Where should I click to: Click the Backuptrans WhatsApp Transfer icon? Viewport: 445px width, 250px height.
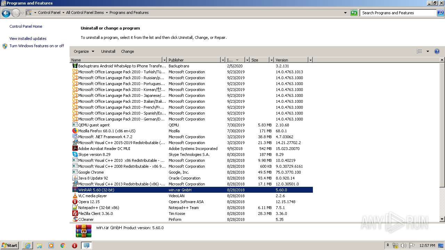75,66
